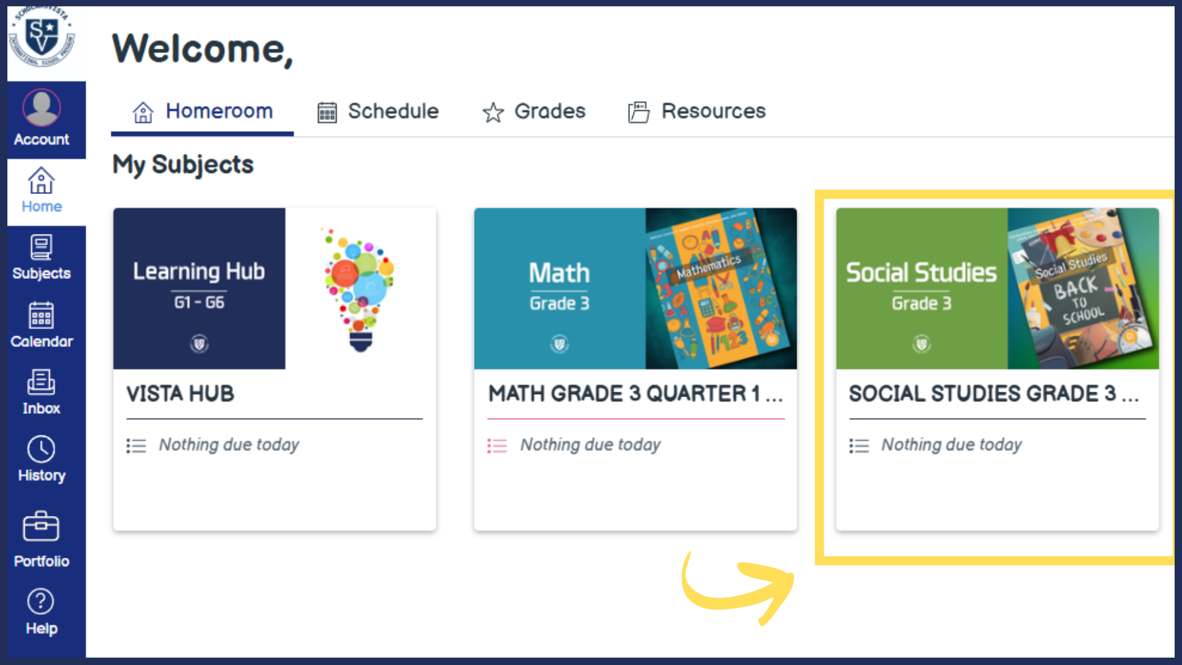The width and height of the screenshot is (1182, 665).
Task: Open the Resources tab
Action: pyautogui.click(x=697, y=111)
